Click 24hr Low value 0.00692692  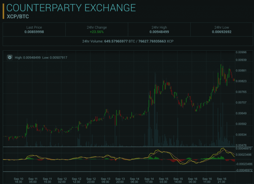click(x=222, y=32)
